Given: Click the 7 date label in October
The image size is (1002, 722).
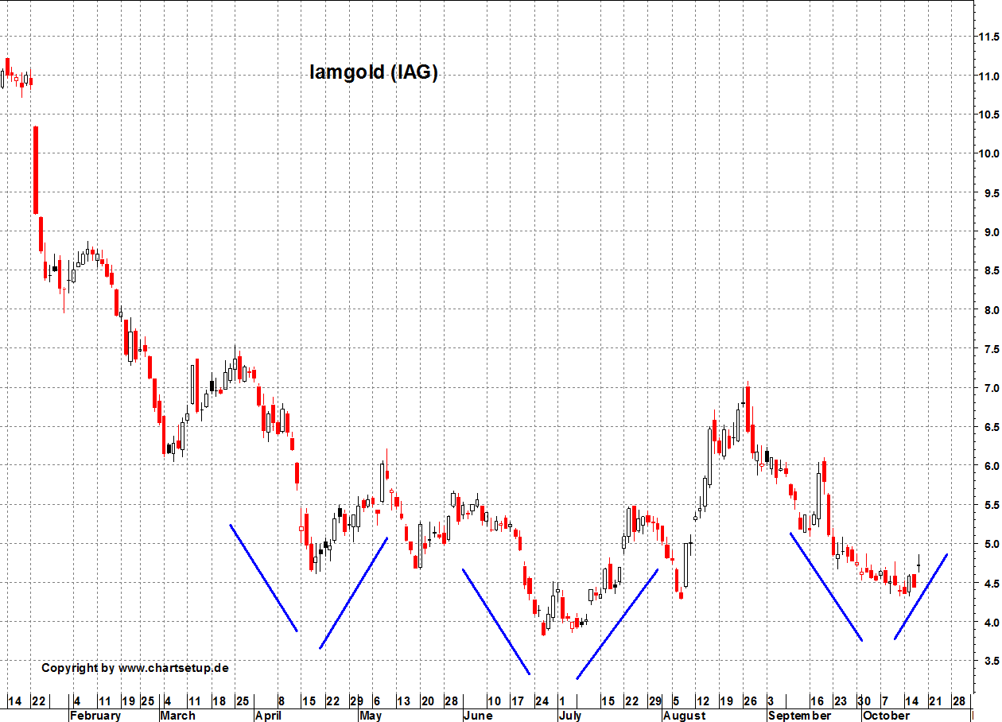Looking at the screenshot, I should (x=885, y=701).
